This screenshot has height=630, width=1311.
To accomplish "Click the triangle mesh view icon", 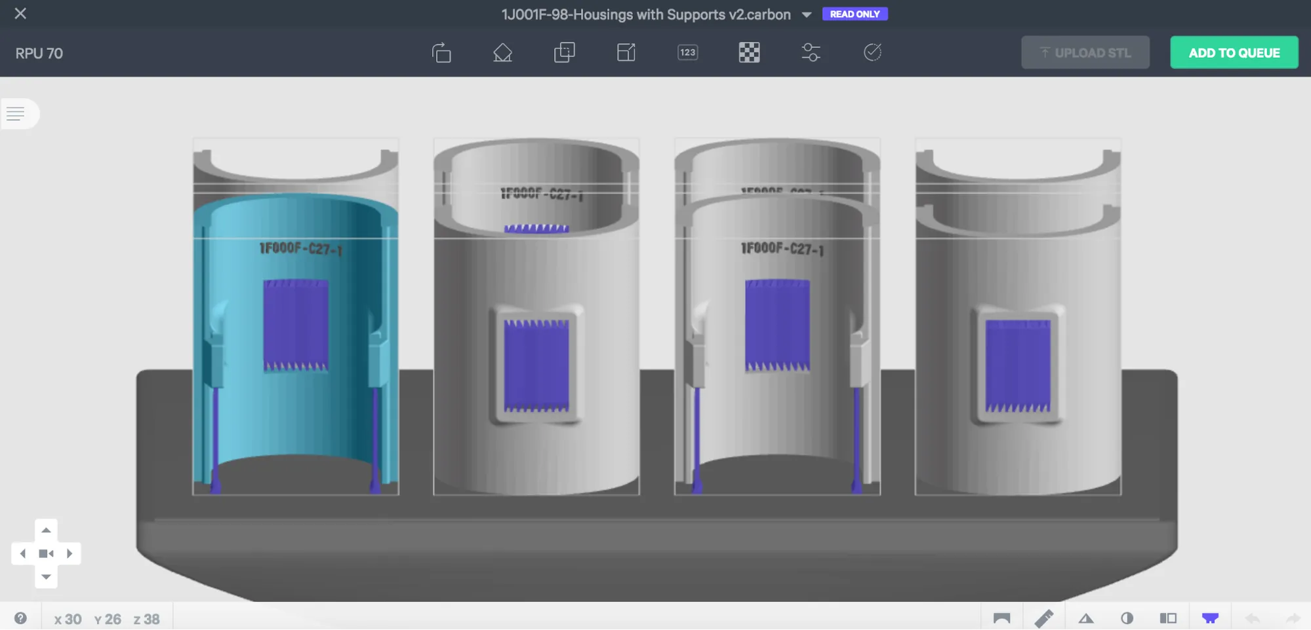I will 1086,618.
